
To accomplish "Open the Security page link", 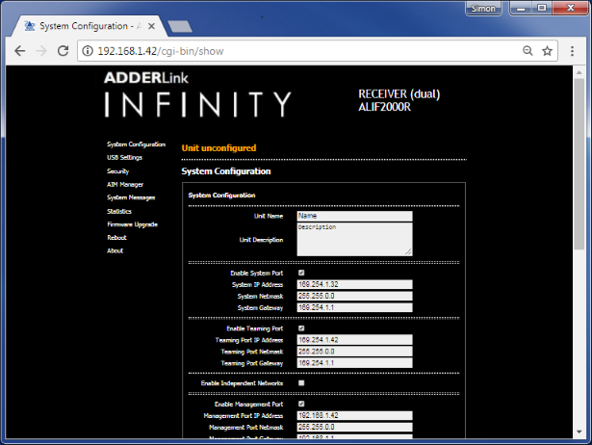I will [117, 171].
